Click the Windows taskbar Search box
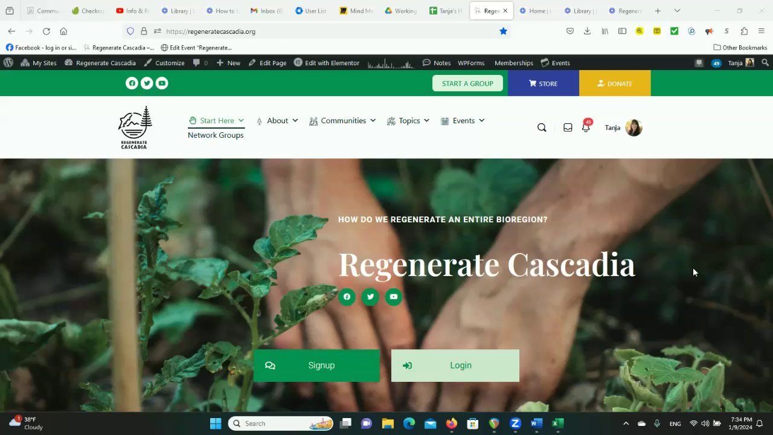Viewport: 773px width, 435px height. coord(281,424)
